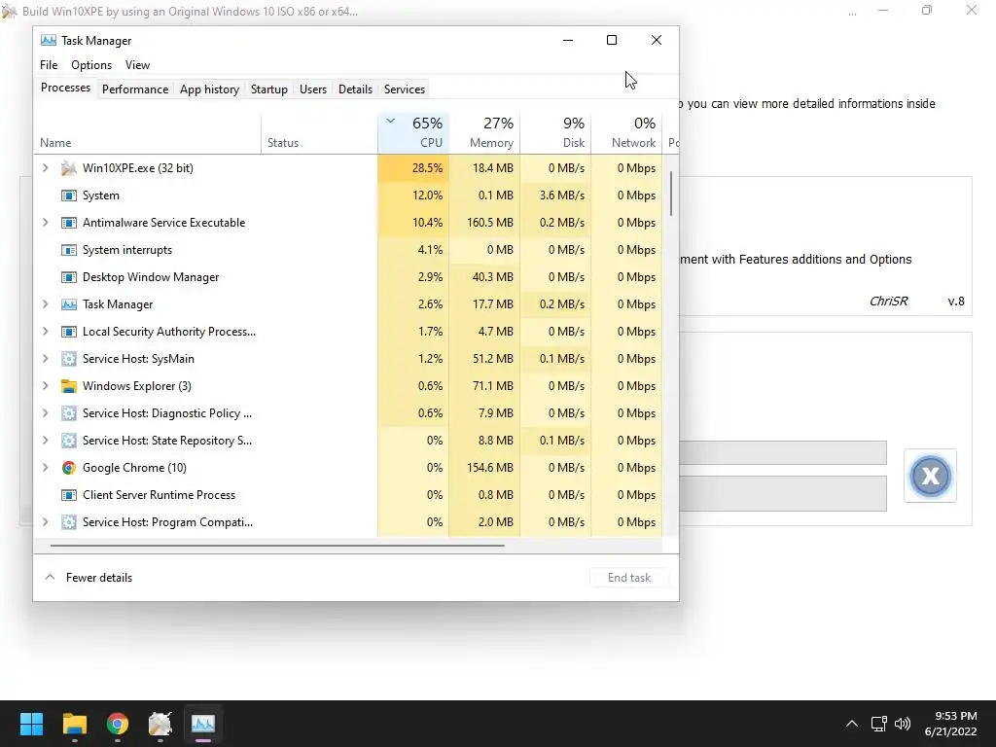Screen dimensions: 996x747
Task: Open File Explorer from the taskbar
Action: [74, 724]
